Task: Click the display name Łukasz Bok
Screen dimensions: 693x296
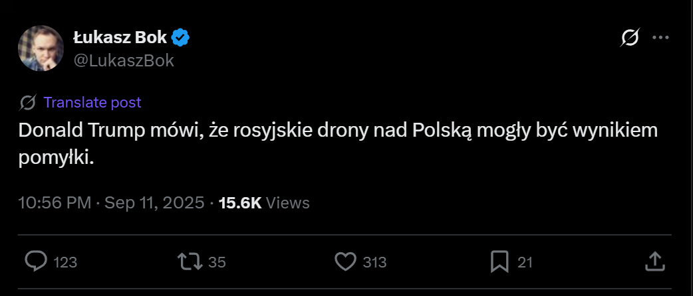Action: [x=120, y=38]
